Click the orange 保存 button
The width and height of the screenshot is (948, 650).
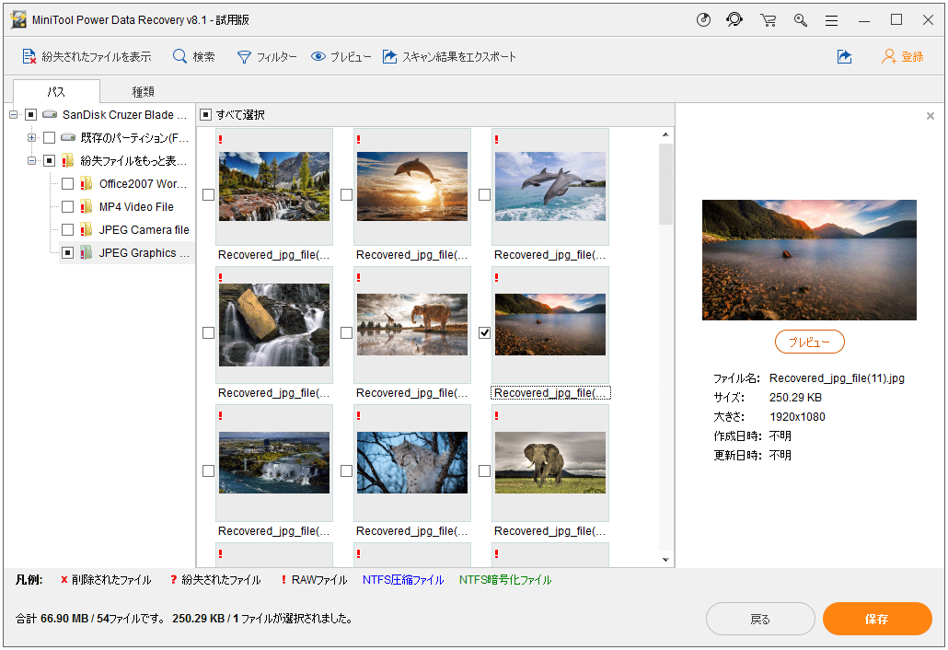click(876, 619)
